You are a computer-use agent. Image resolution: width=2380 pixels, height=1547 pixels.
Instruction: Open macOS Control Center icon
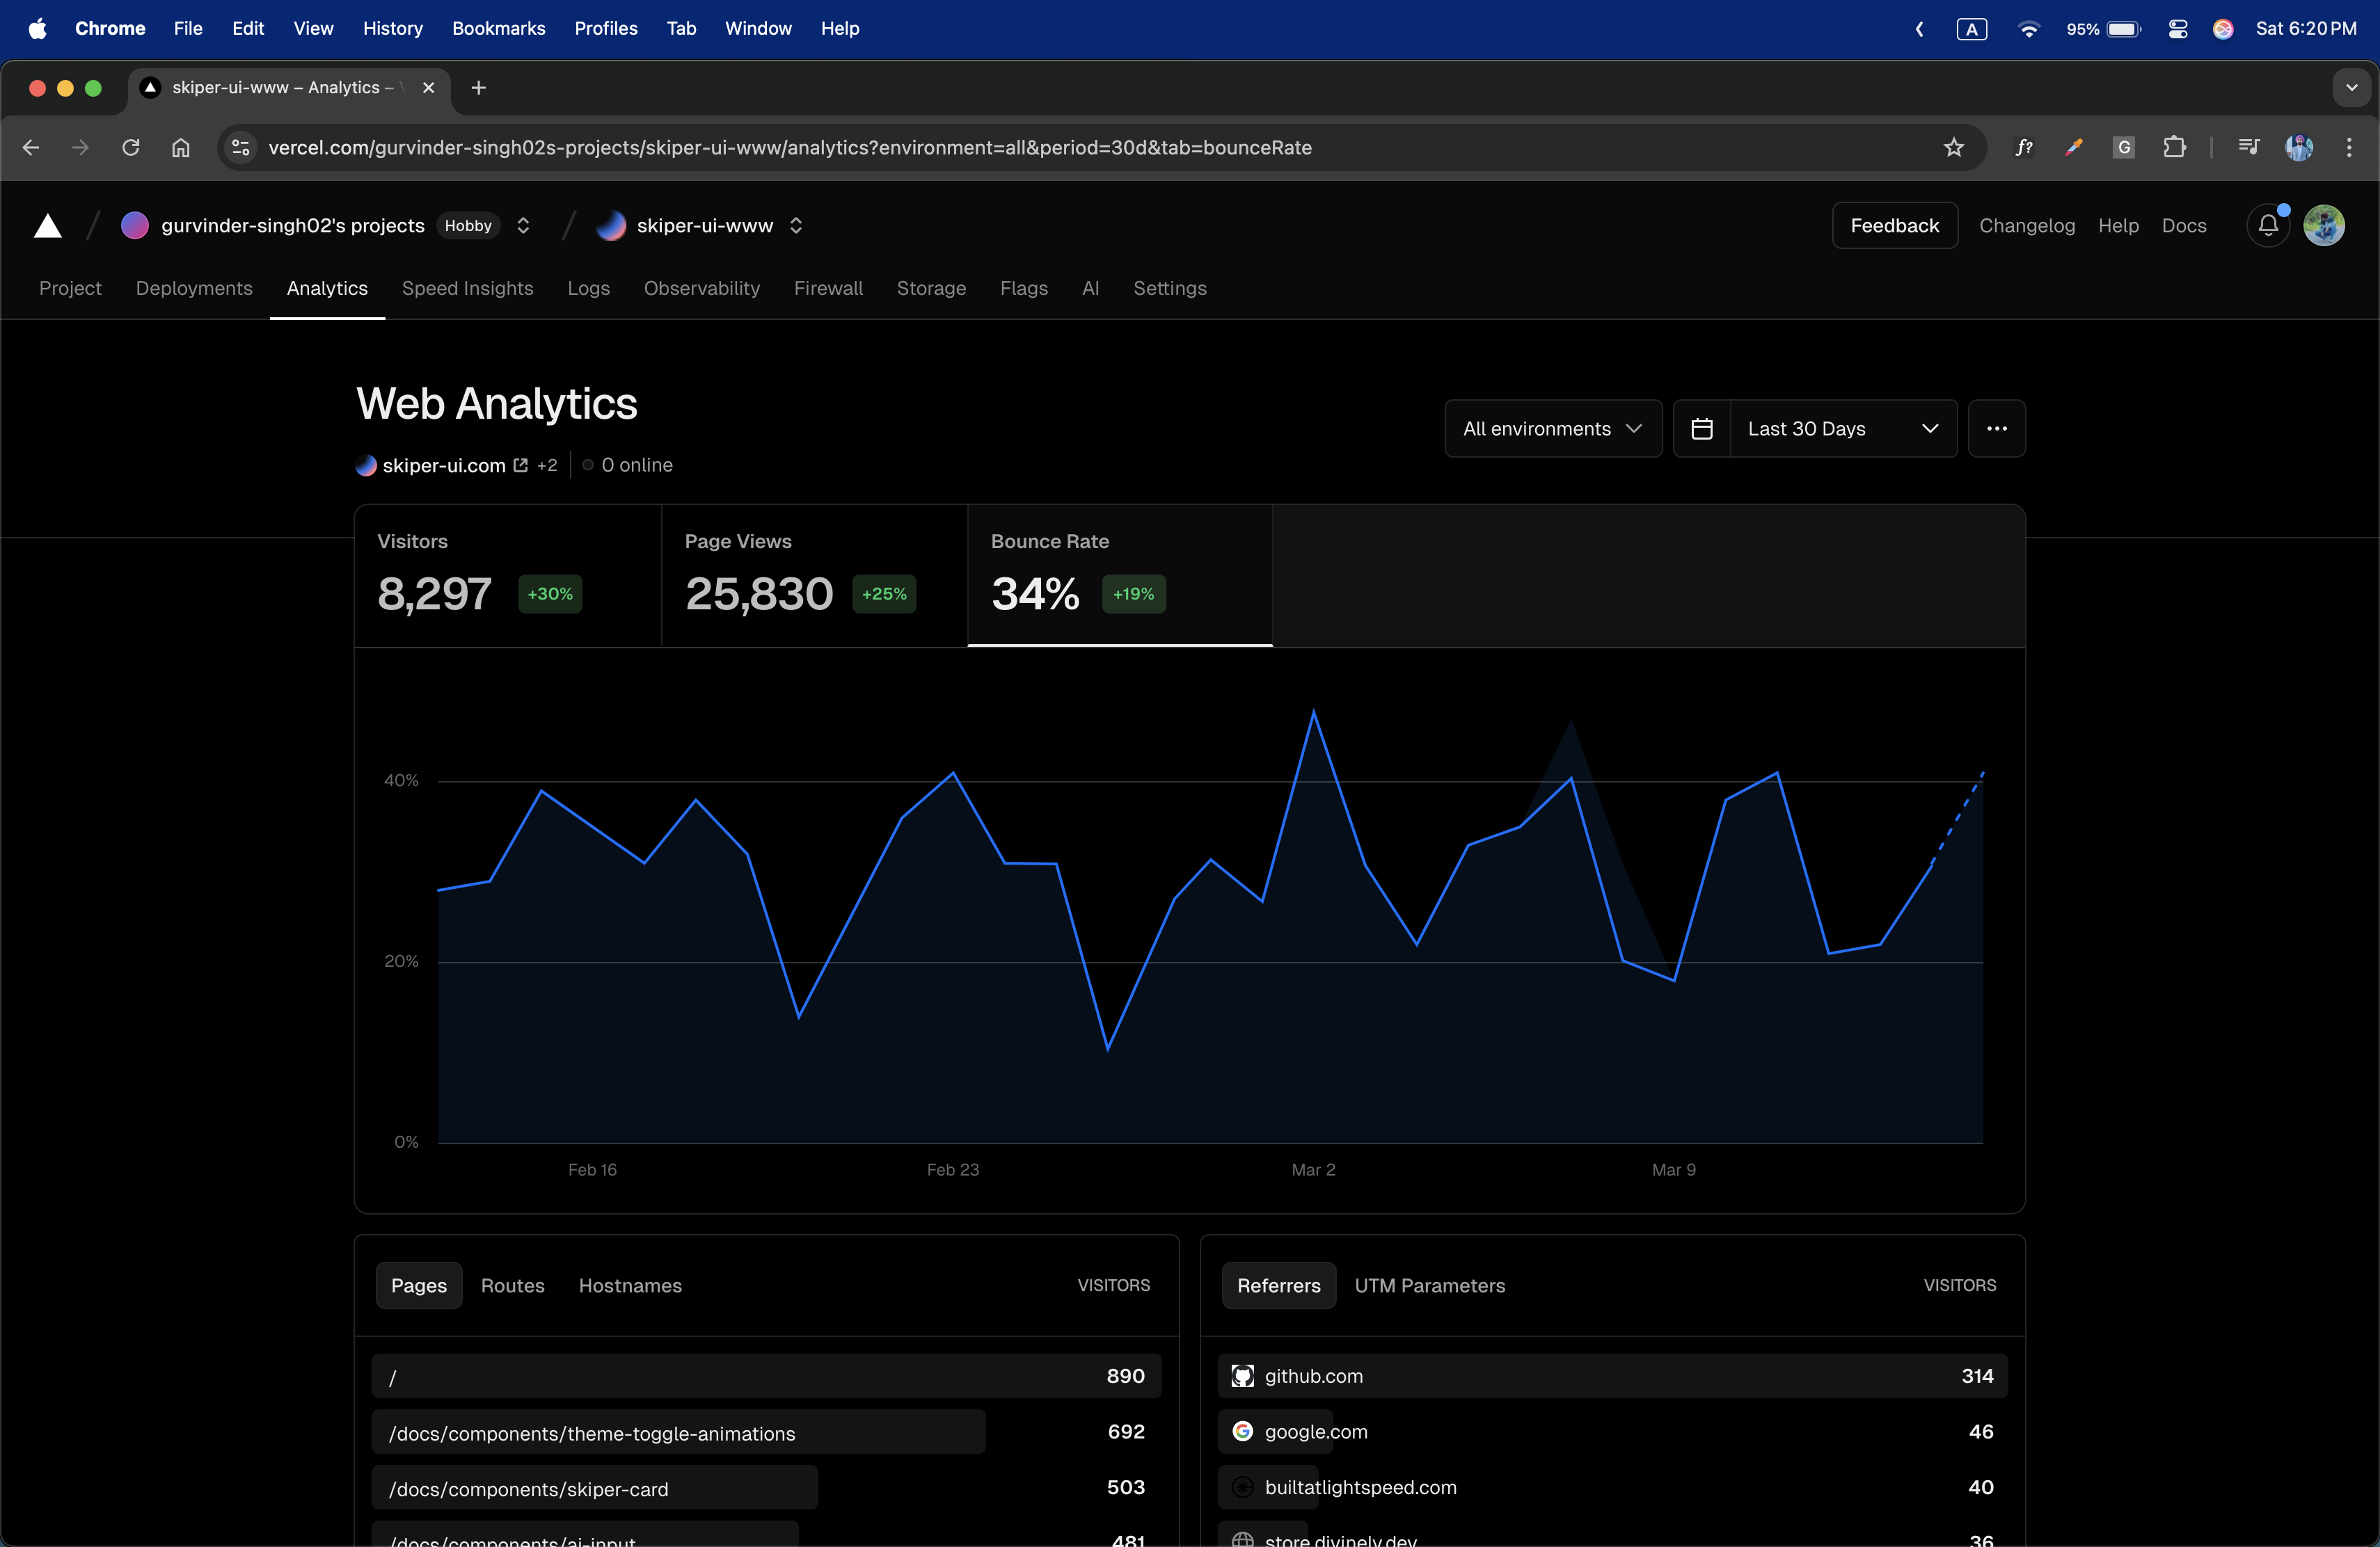2178,29
